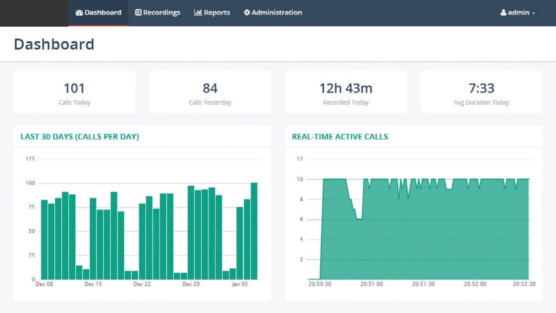Click the 20:51:30 time axis label
The image size is (556, 313).
[x=423, y=284]
